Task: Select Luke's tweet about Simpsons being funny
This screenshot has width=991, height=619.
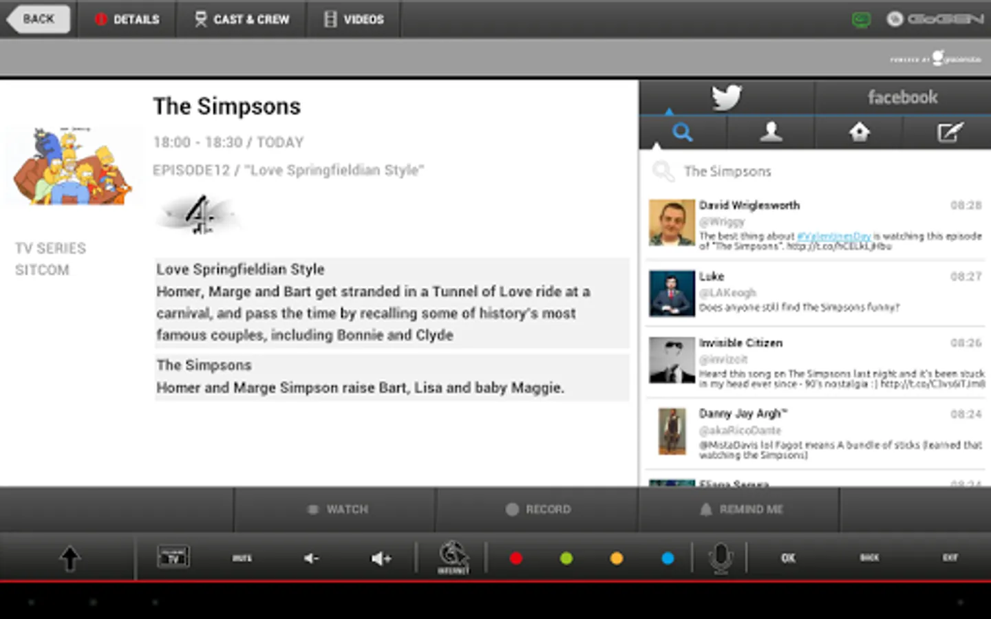Action: coord(799,307)
